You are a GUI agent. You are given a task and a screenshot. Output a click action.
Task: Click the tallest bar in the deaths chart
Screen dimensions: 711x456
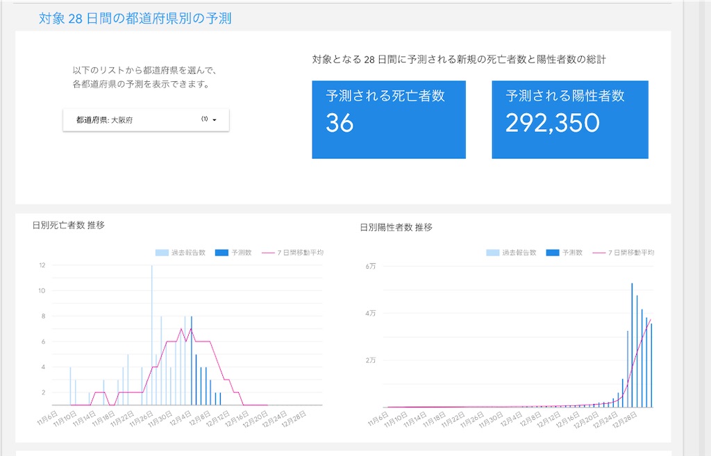[152, 335]
